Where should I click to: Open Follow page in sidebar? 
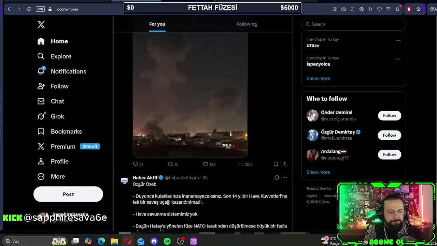coord(53,86)
